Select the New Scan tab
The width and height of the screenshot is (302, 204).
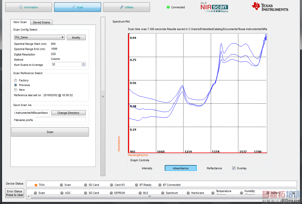tap(20, 22)
